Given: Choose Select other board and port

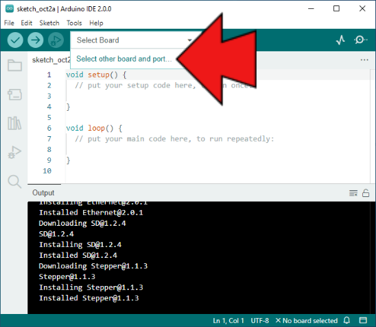Looking at the screenshot, I should click(124, 59).
